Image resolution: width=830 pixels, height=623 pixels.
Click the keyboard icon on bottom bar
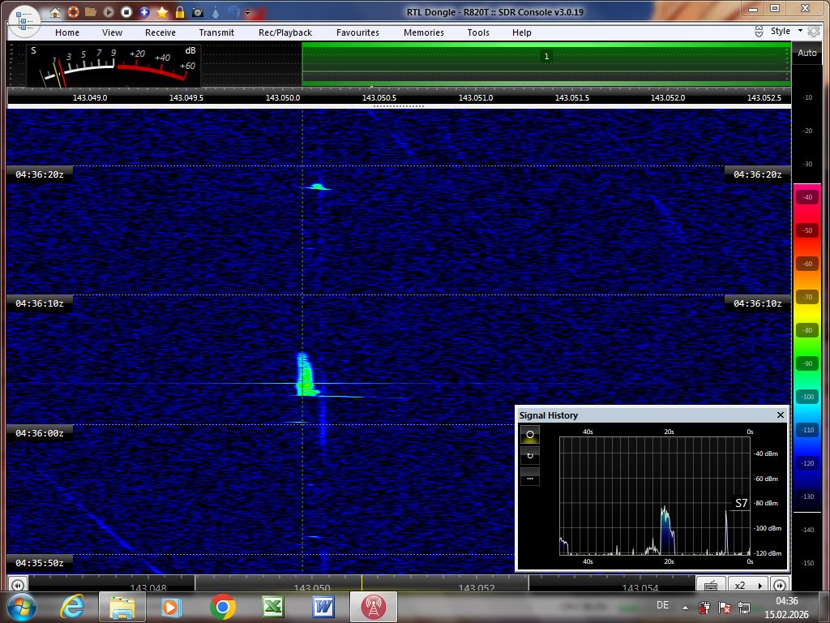point(711,585)
